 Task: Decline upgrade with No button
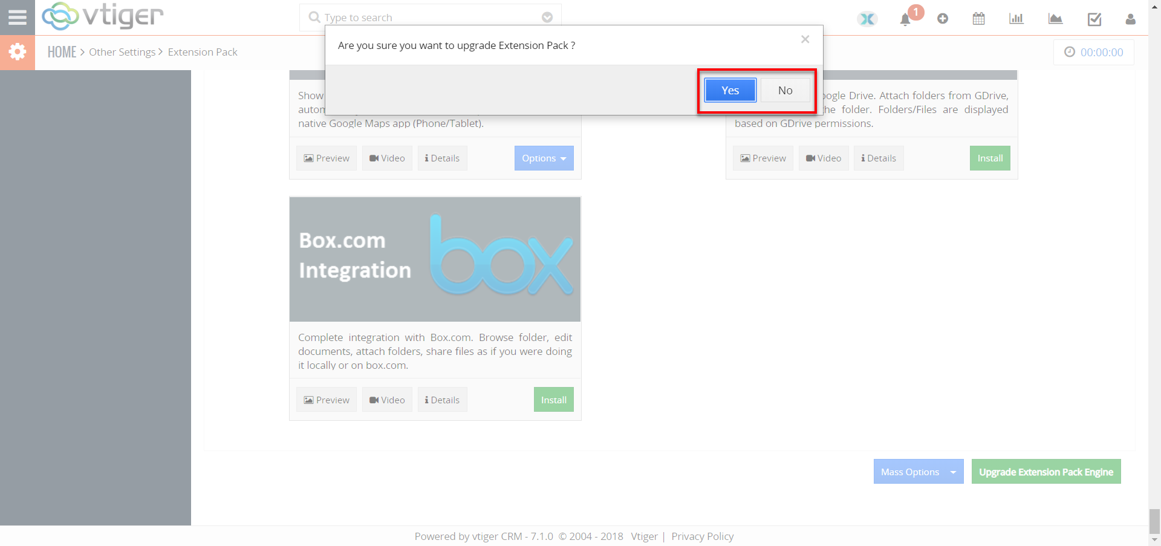pos(785,90)
